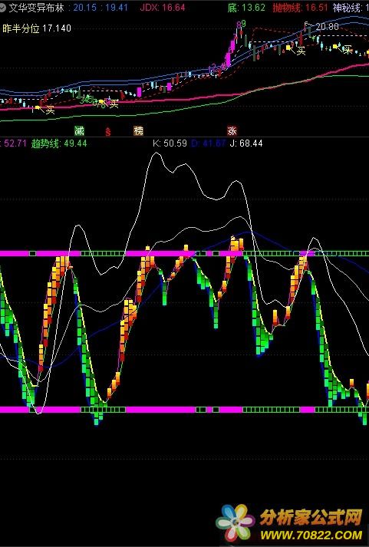Click the 分析家公式网 flower logo
Screen dimensions: 369x547
point(235,522)
